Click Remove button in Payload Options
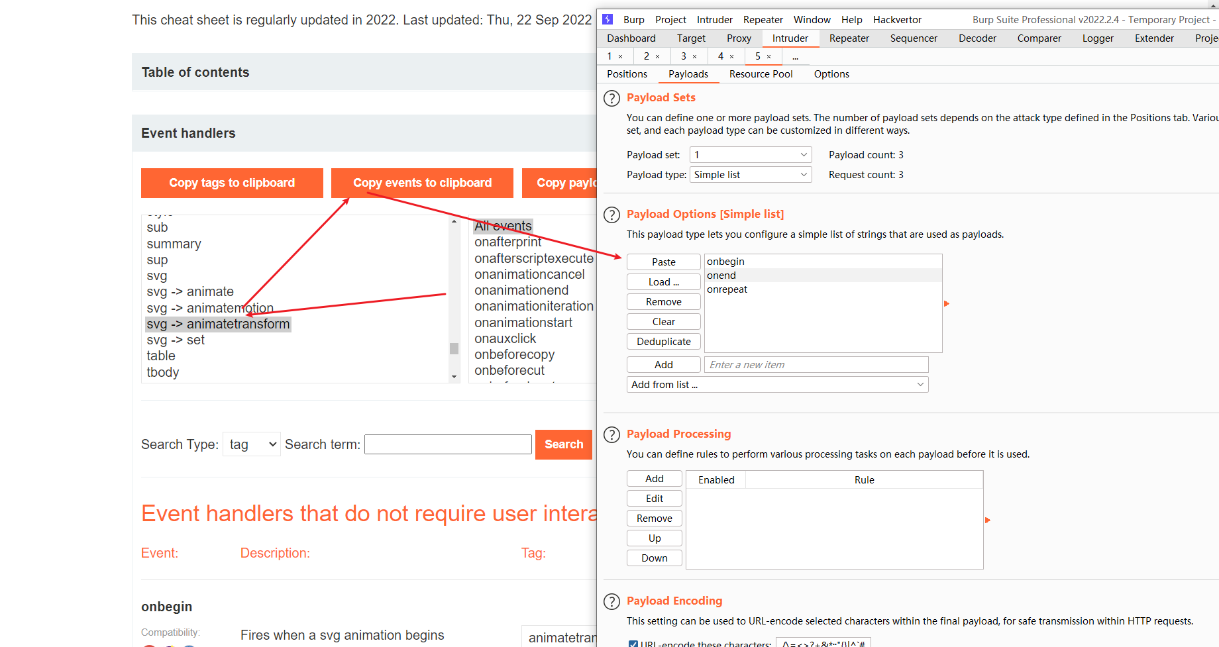The image size is (1219, 647). pos(663,302)
